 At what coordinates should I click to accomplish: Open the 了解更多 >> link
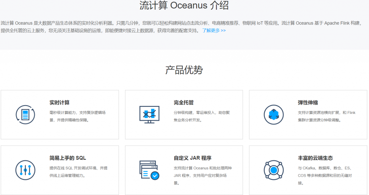214,31
